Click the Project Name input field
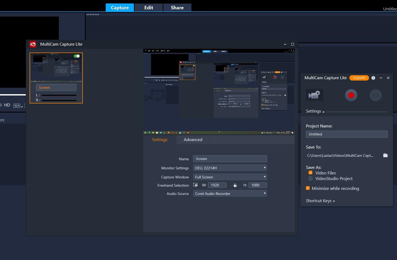The height and width of the screenshot is (260, 397). click(x=346, y=134)
